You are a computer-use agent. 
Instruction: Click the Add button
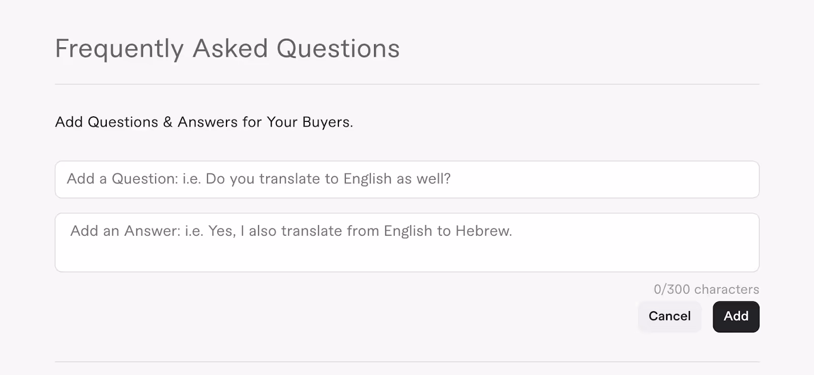(x=736, y=317)
